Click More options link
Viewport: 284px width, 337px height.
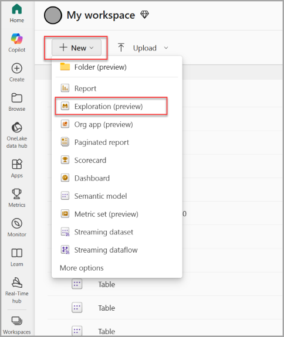click(x=82, y=268)
